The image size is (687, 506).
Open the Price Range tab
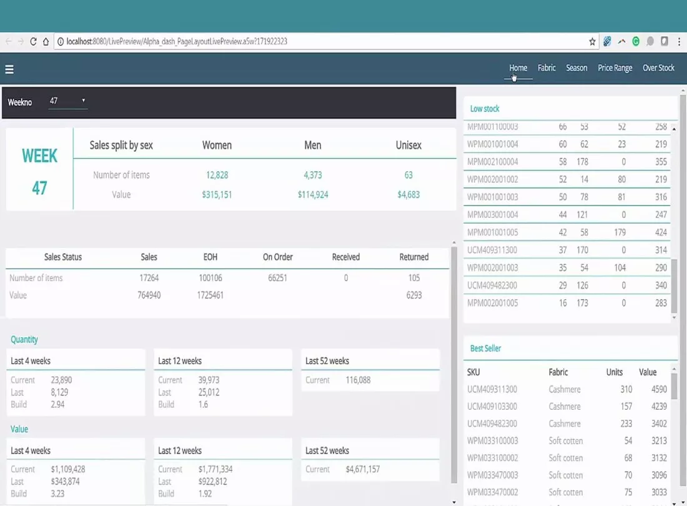(x=615, y=68)
